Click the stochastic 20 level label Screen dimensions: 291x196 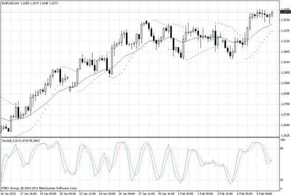tap(281, 180)
